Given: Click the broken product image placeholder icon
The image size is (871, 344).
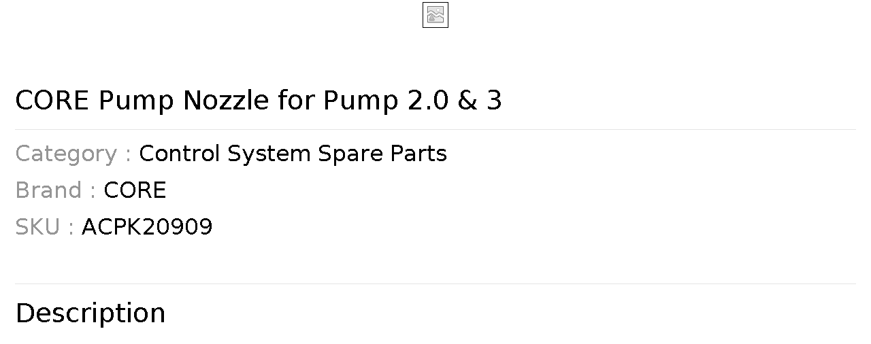Looking at the screenshot, I should [x=435, y=15].
